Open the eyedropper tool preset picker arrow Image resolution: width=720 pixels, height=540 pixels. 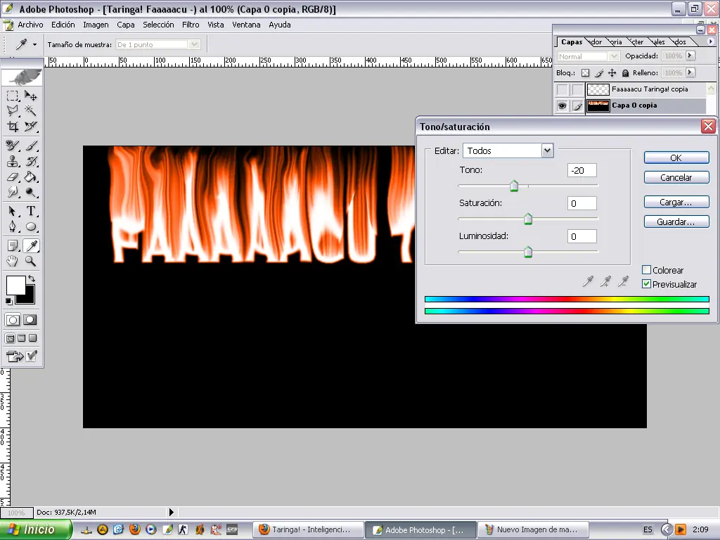tap(34, 44)
